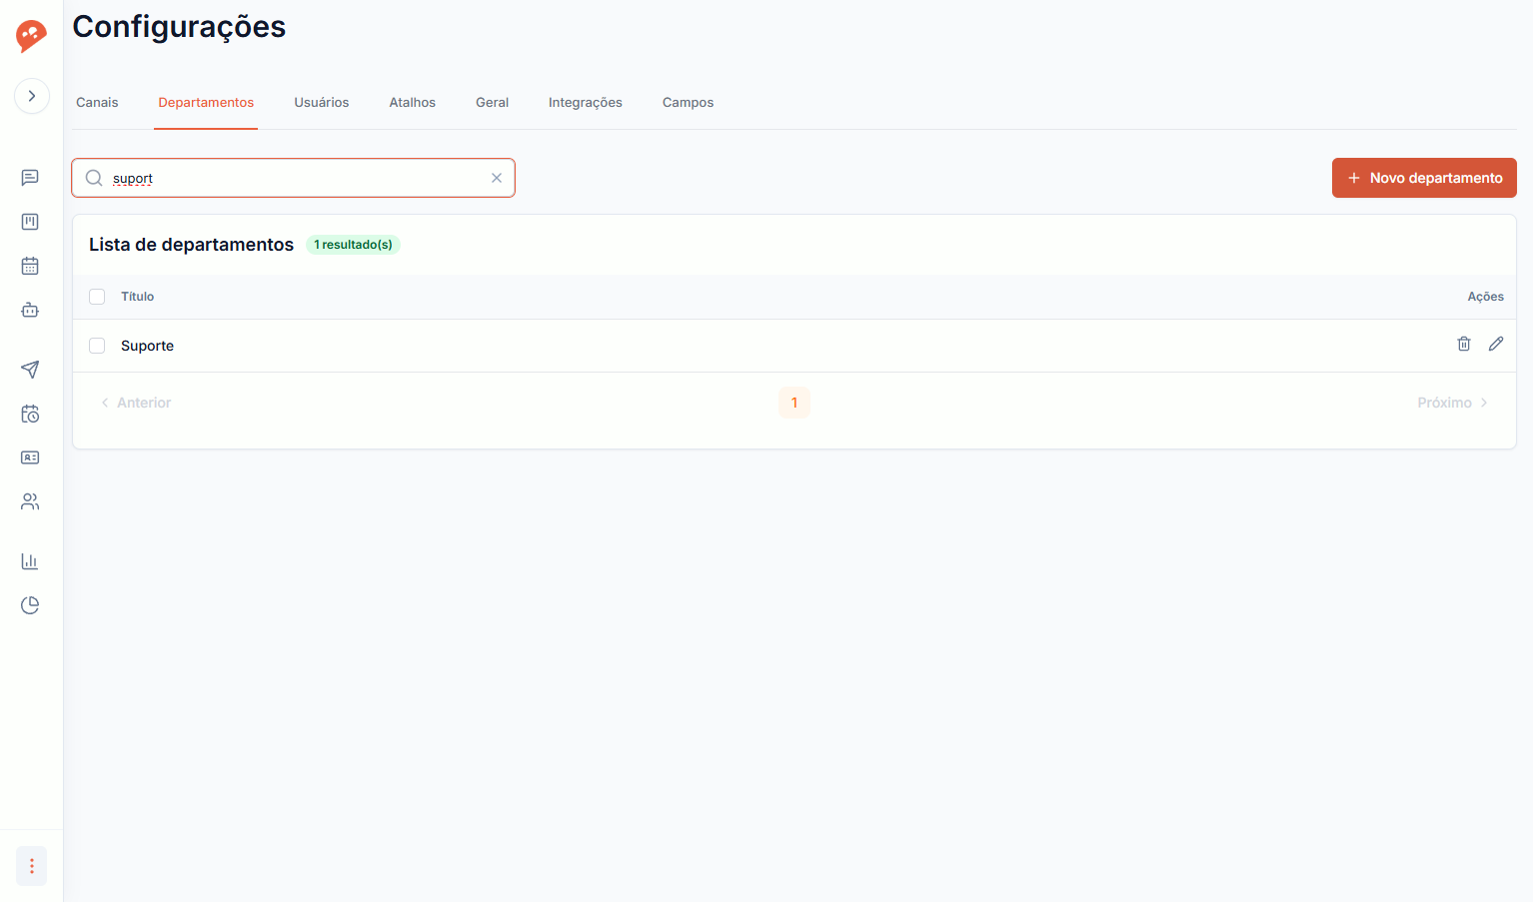The height and width of the screenshot is (902, 1533).
Task: Toggle the select-all checkbox in Título header
Action: pyautogui.click(x=97, y=297)
